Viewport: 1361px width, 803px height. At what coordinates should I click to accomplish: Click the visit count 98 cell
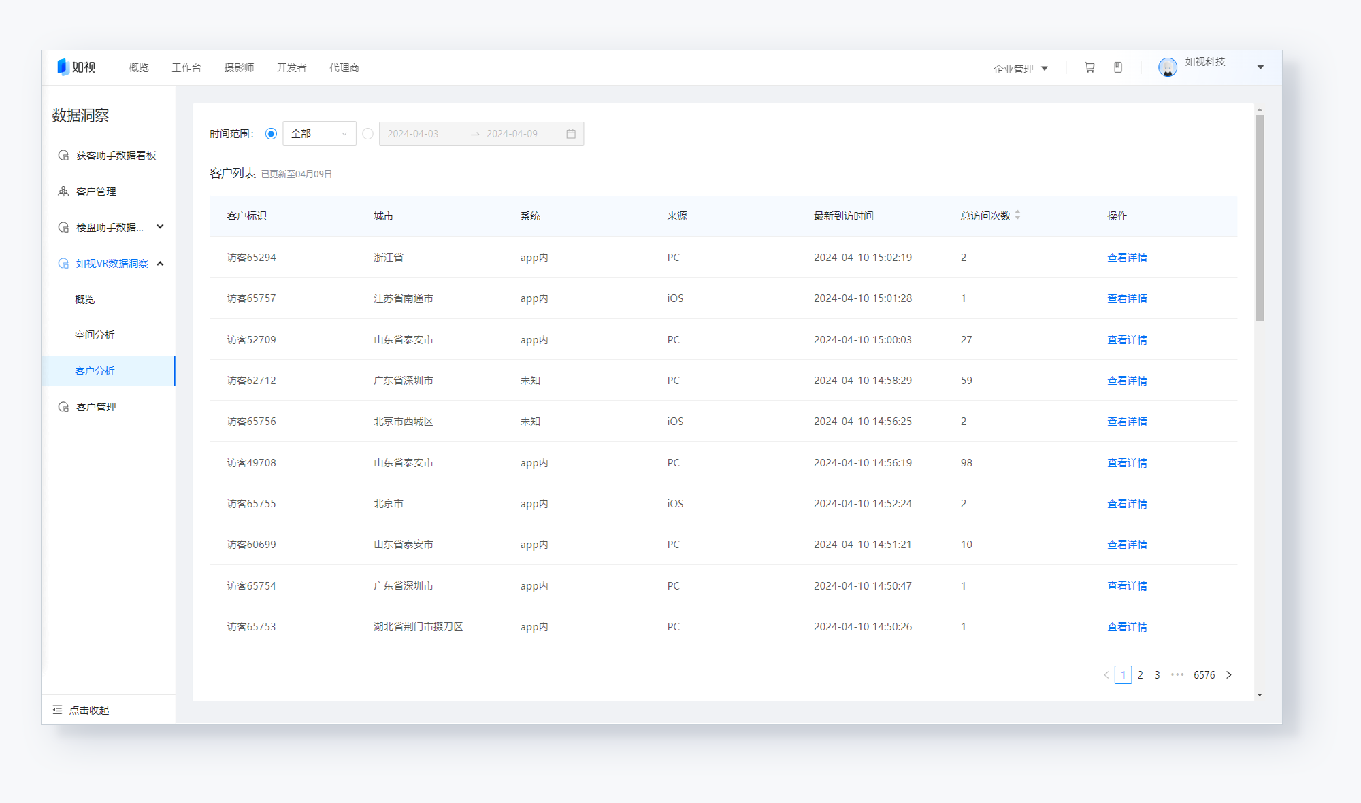coord(966,463)
